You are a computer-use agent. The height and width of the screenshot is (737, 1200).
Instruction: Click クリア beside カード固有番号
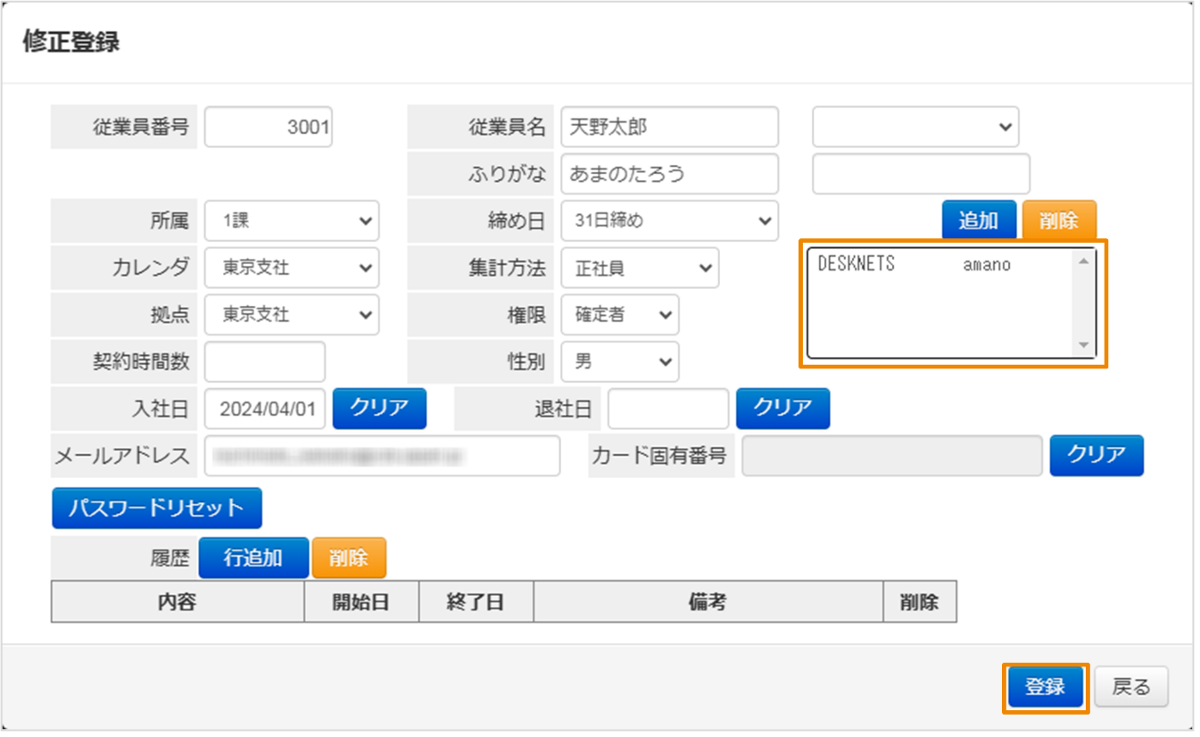pyautogui.click(x=1097, y=455)
